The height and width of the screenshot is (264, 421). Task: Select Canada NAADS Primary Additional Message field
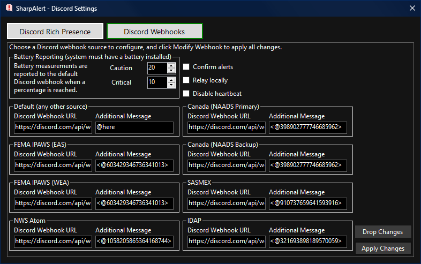307,127
